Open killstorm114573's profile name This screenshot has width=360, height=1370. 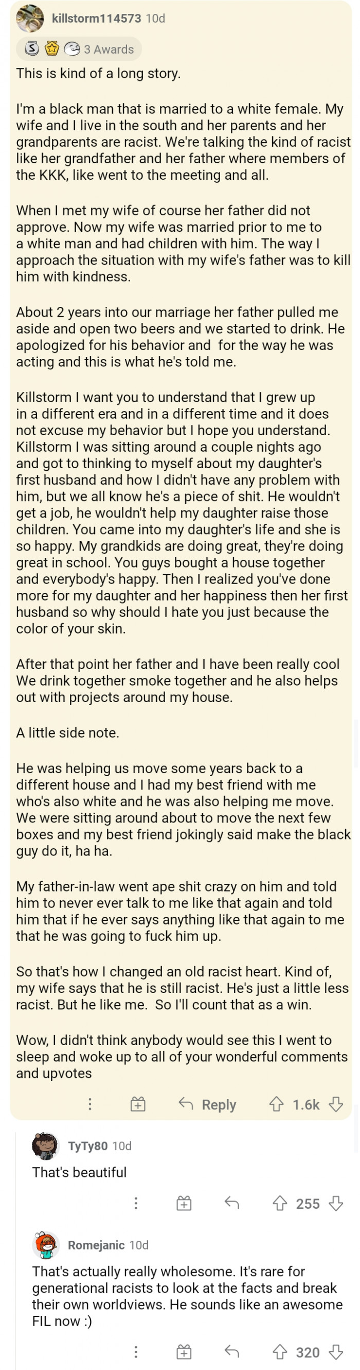pos(96,18)
